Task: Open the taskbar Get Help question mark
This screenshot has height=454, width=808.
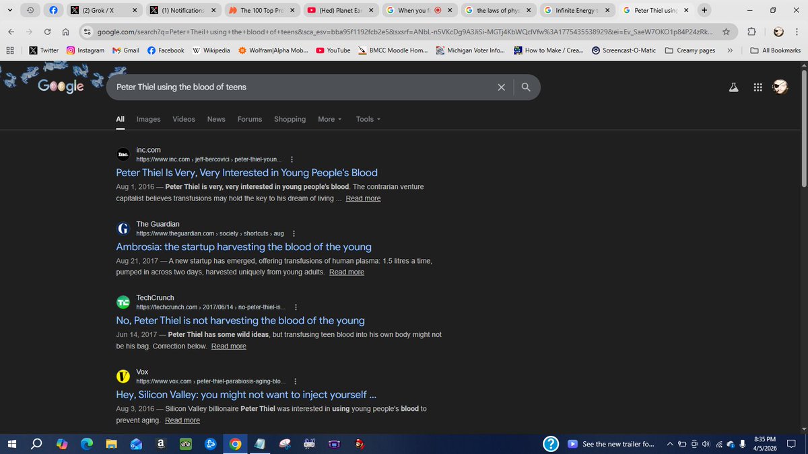Action: pos(551,444)
